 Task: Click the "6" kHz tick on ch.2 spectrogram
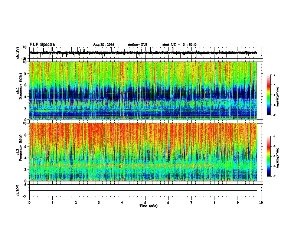[26, 146]
